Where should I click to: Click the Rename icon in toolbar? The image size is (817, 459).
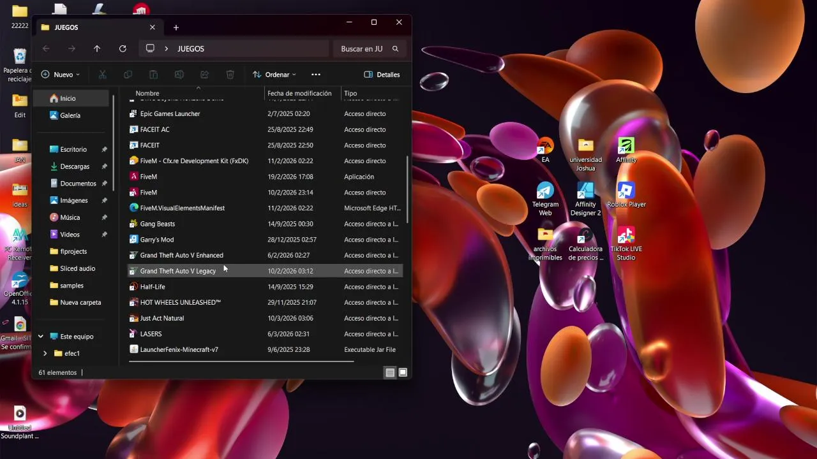(179, 75)
